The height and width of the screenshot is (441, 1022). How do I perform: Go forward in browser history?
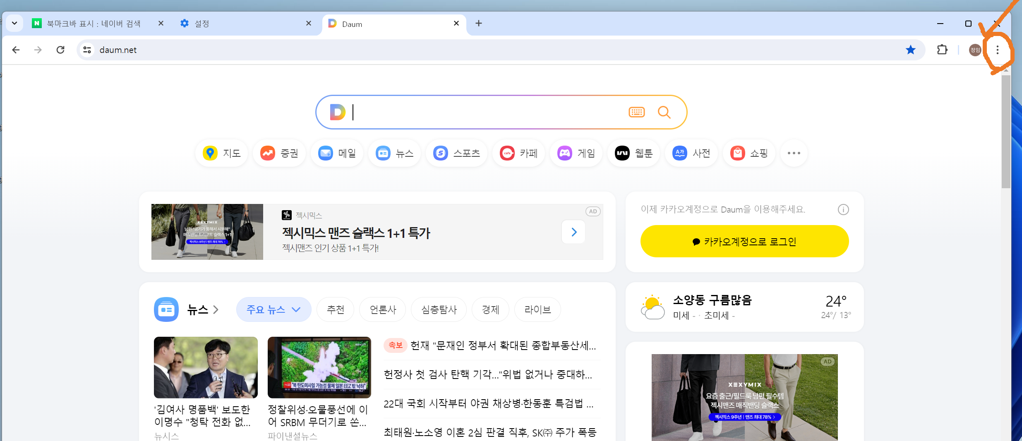tap(38, 50)
